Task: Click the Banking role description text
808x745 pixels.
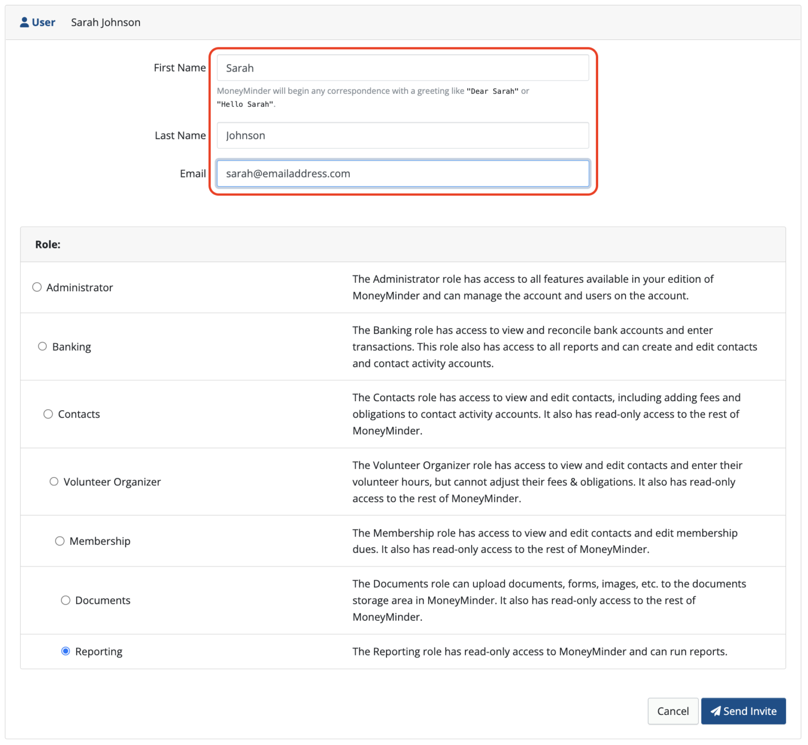Action: tap(554, 346)
